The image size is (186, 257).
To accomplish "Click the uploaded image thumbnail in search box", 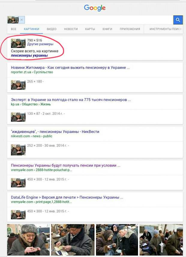I will click(13, 20).
